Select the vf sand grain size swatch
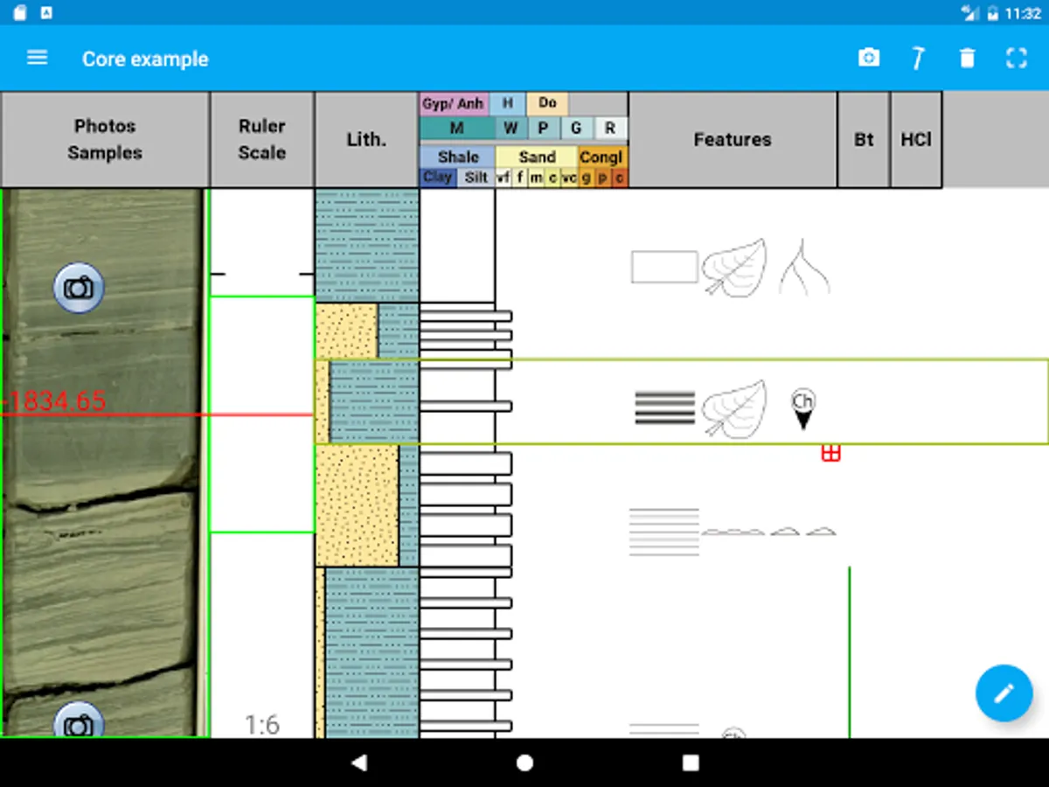This screenshot has height=787, width=1049. click(504, 178)
